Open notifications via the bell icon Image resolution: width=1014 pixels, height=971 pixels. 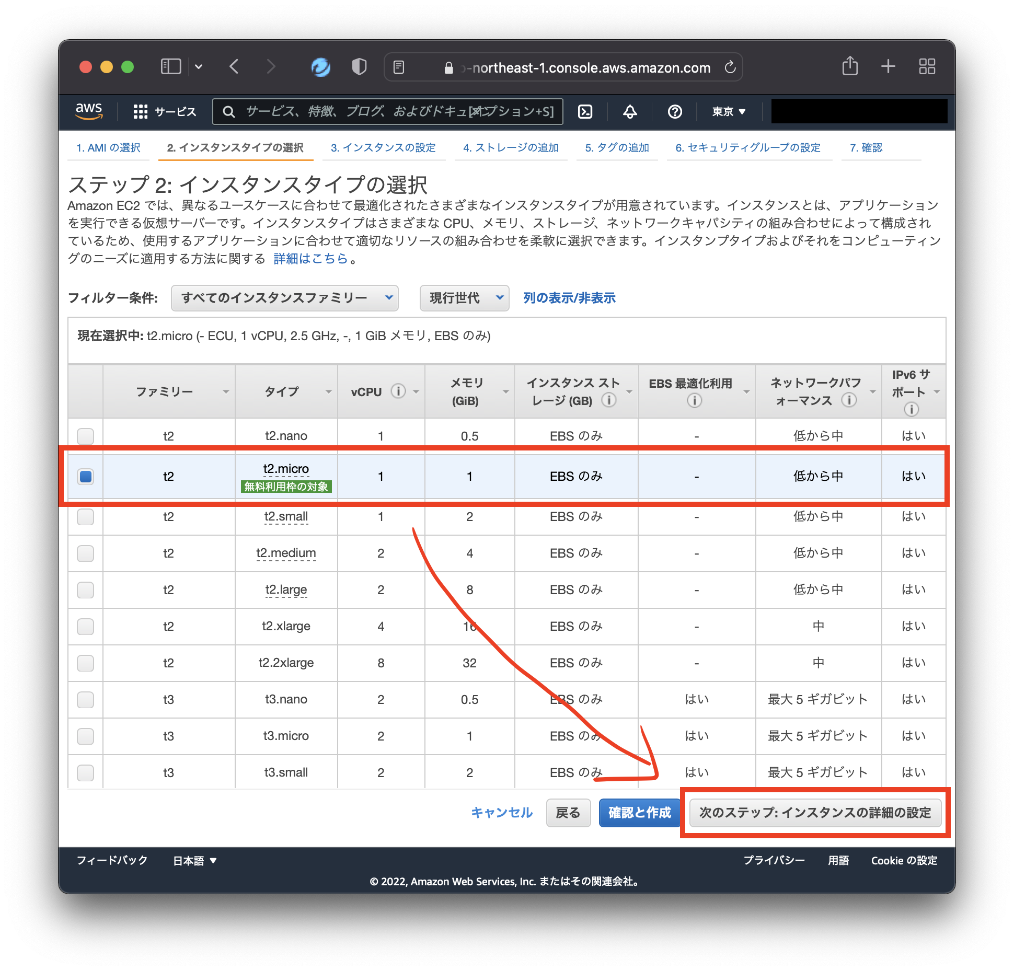(x=629, y=111)
